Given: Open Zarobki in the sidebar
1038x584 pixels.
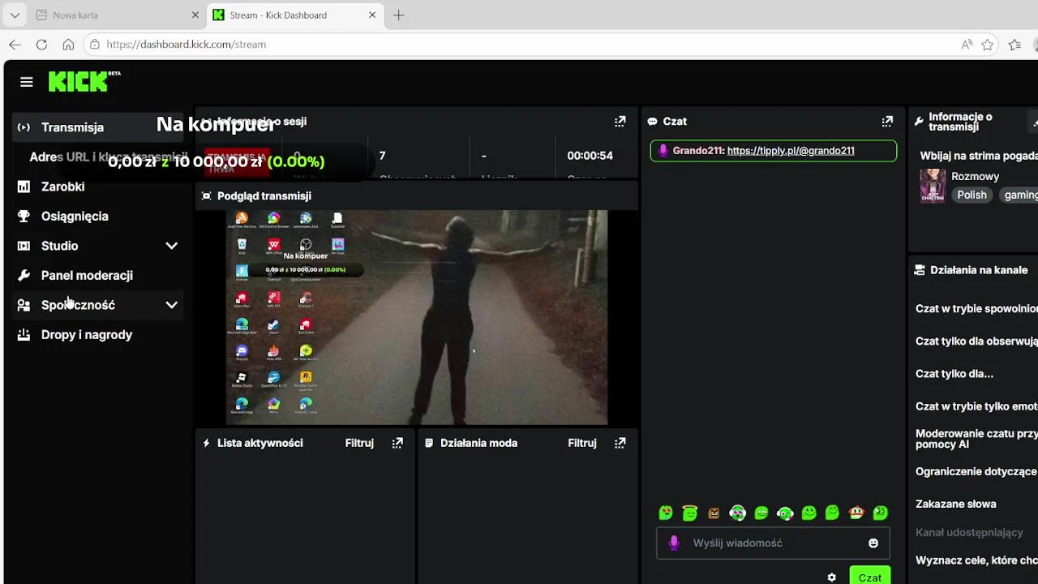Looking at the screenshot, I should tap(97, 187).
